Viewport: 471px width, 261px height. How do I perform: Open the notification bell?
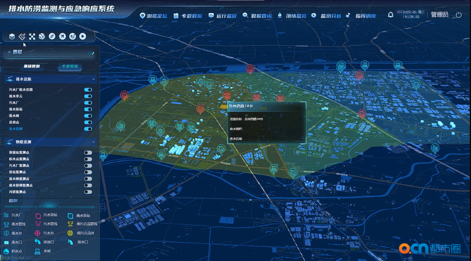pyautogui.click(x=390, y=15)
